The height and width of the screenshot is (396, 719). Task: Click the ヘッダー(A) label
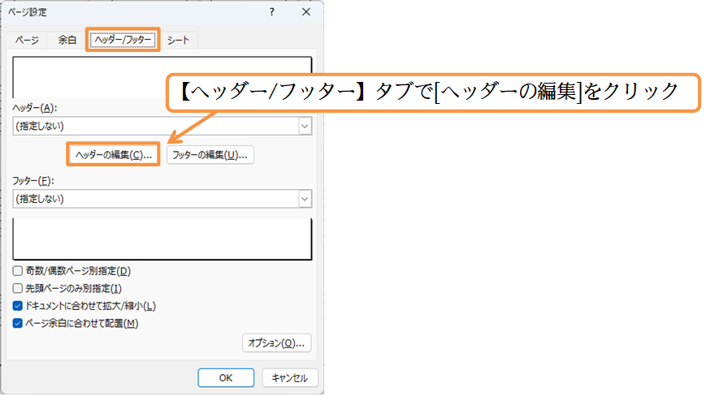pos(34,108)
